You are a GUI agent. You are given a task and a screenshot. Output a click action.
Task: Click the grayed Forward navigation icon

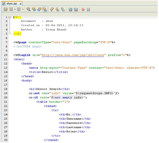tap(19, 9)
